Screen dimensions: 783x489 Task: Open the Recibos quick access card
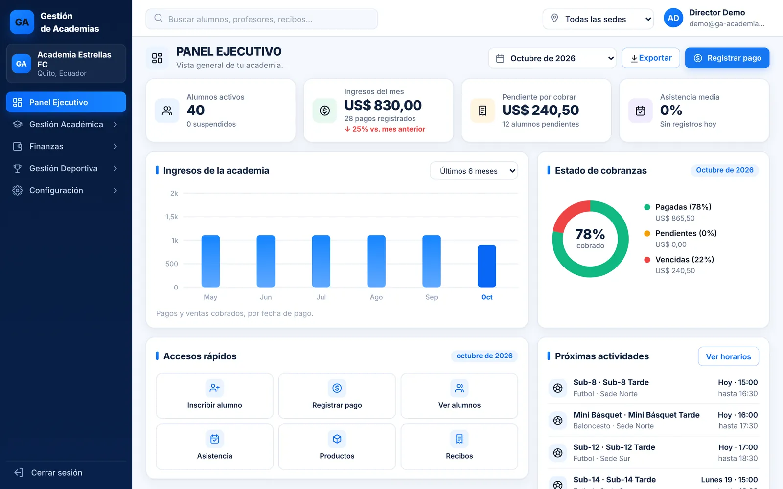coord(460,446)
